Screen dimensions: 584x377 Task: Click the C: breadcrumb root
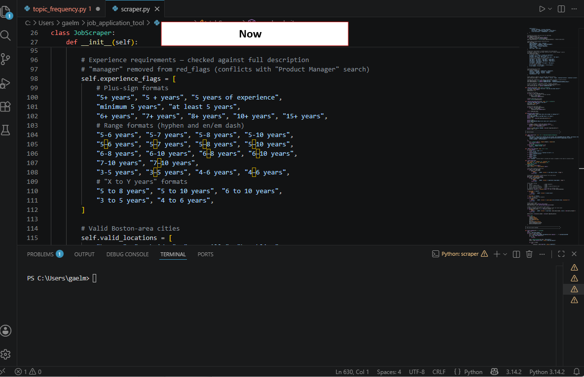click(x=28, y=23)
